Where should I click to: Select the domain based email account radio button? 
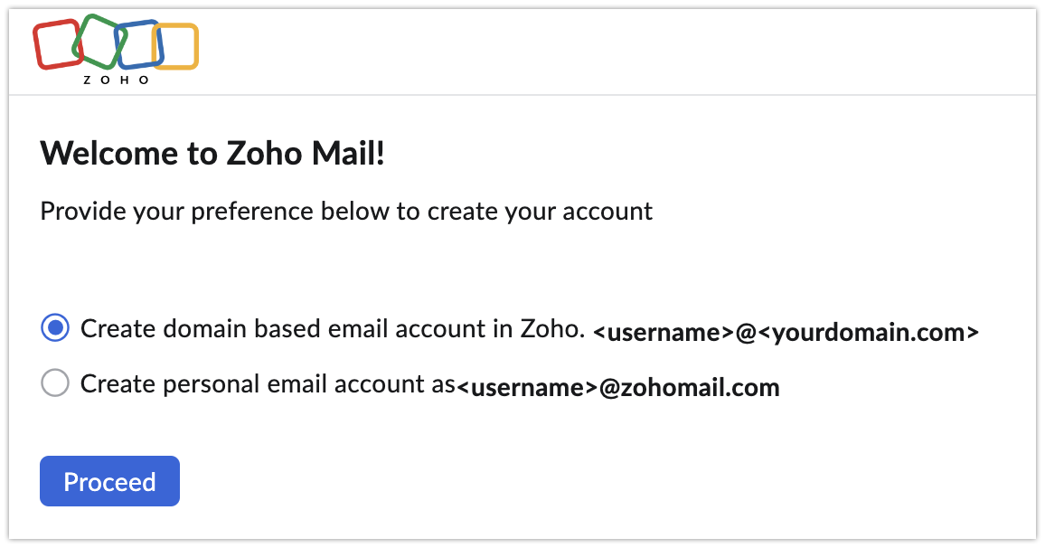tap(54, 328)
